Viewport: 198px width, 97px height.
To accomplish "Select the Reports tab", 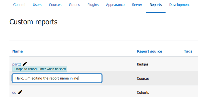I will point(156,5).
